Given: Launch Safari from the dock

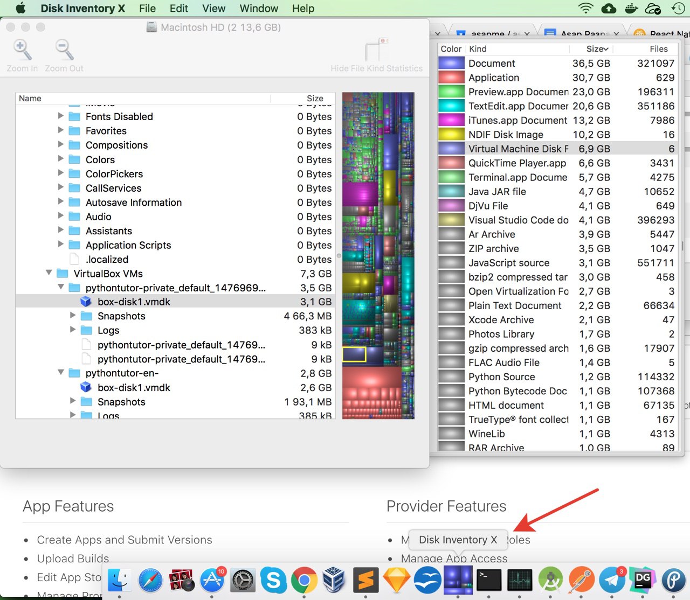Looking at the screenshot, I should click(x=150, y=580).
